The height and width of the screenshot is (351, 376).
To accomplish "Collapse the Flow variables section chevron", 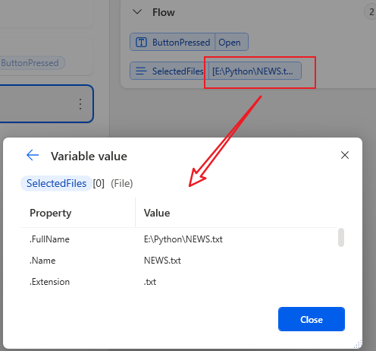I will [137, 12].
